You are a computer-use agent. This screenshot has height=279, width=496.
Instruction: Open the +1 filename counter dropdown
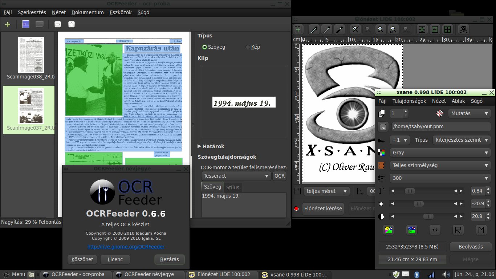(x=400, y=140)
